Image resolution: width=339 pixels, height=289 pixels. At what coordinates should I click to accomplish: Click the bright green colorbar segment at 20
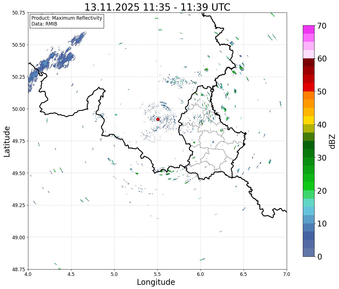[x=309, y=186]
